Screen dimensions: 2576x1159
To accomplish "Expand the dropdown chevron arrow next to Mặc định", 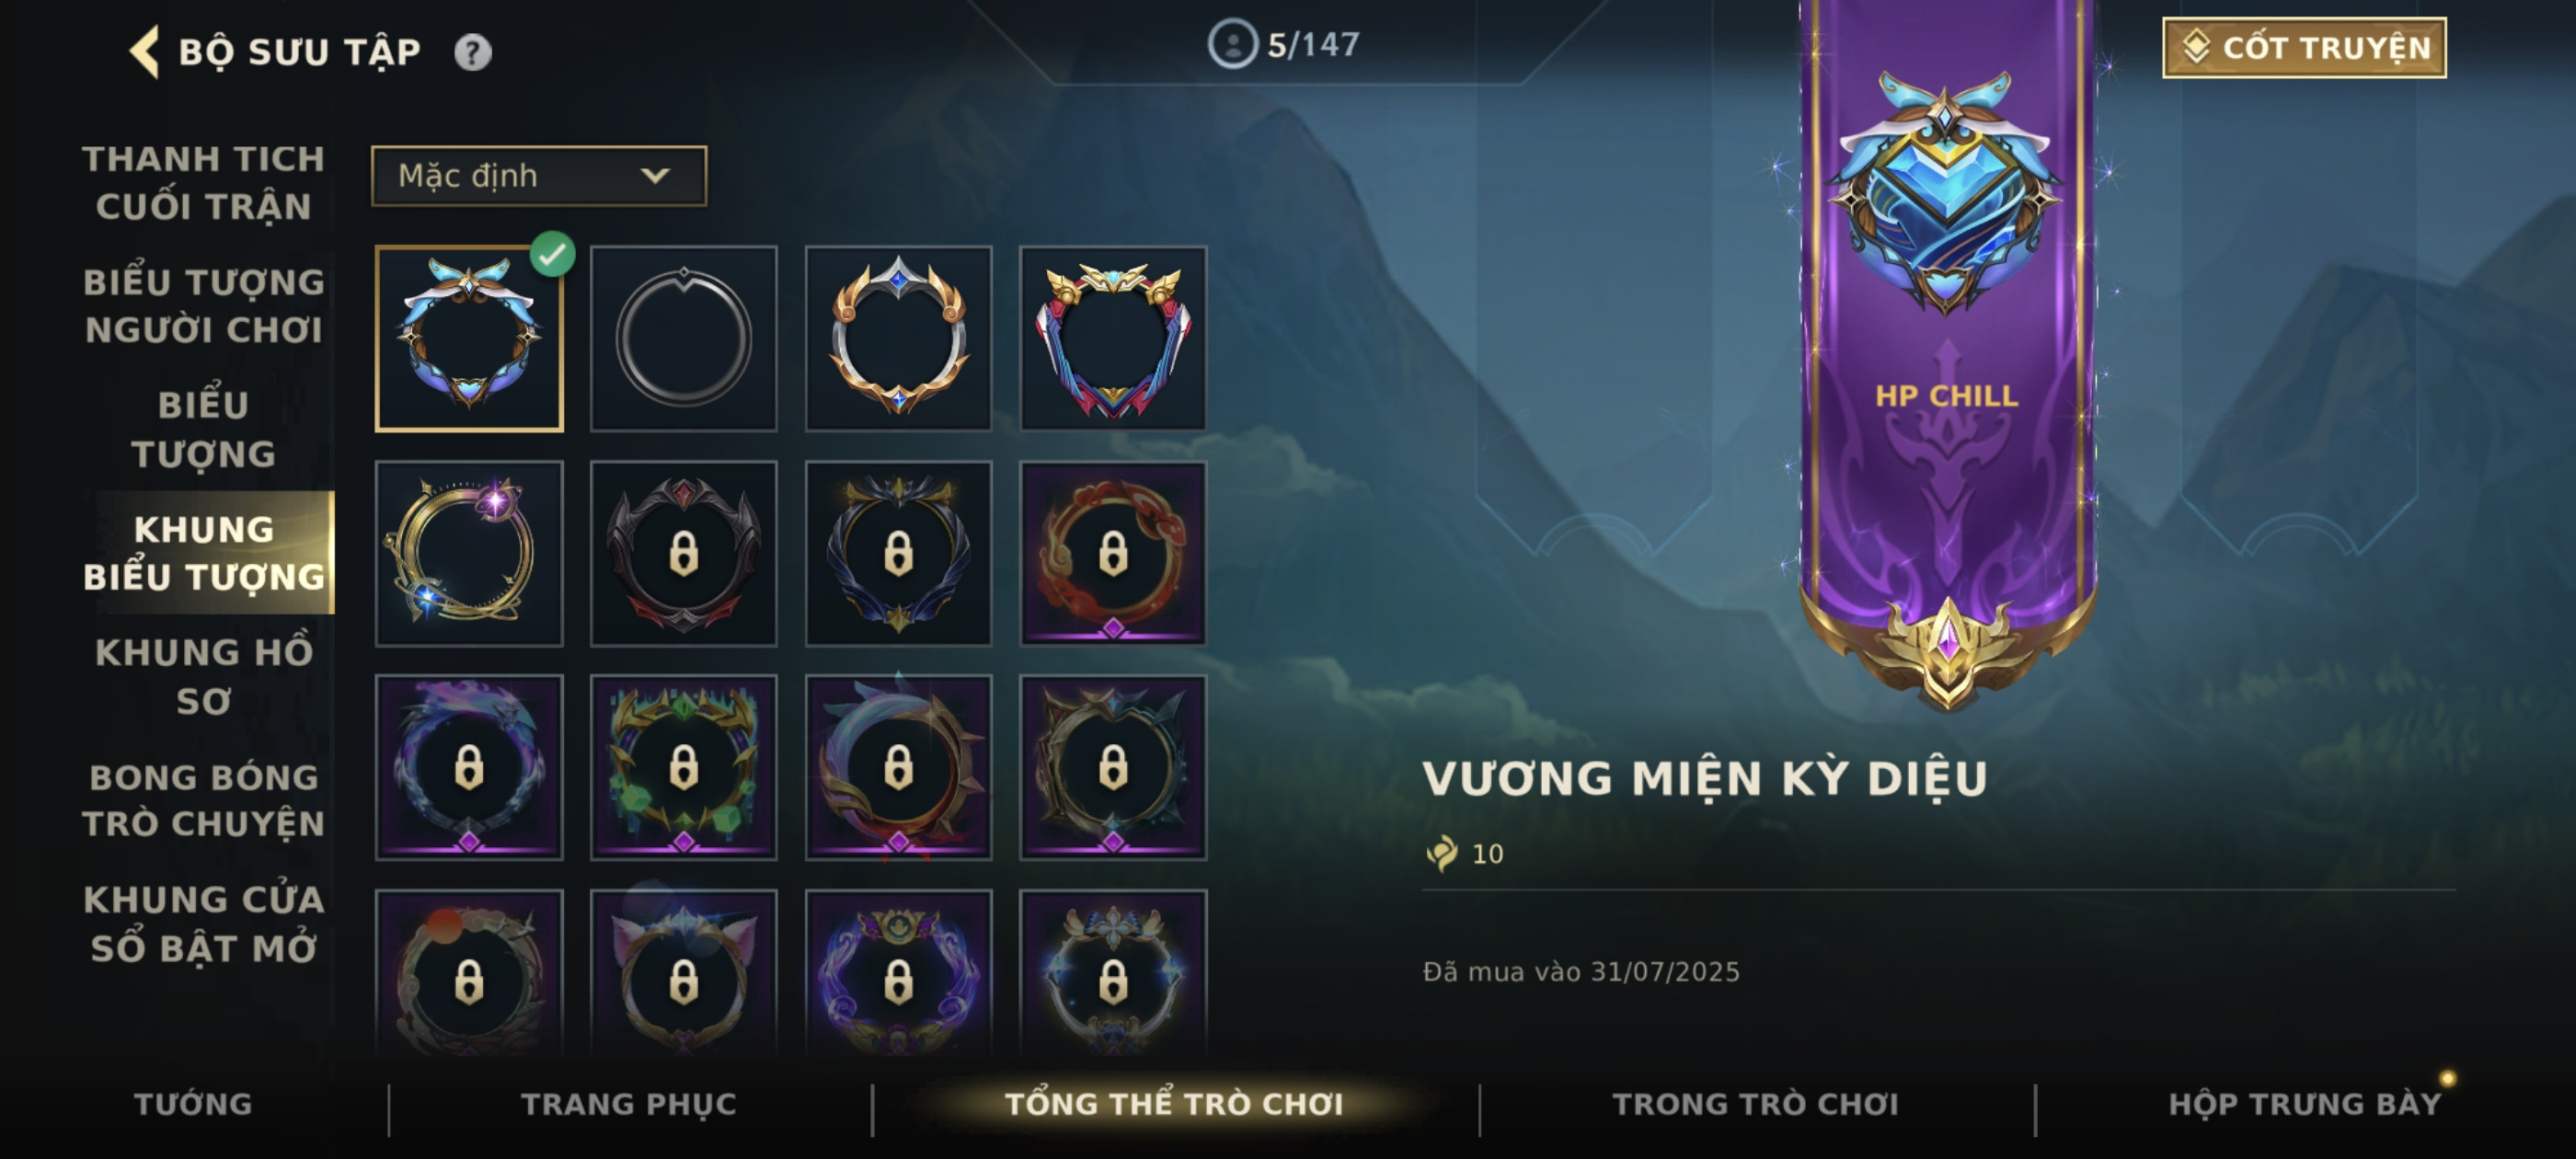I will tap(655, 176).
